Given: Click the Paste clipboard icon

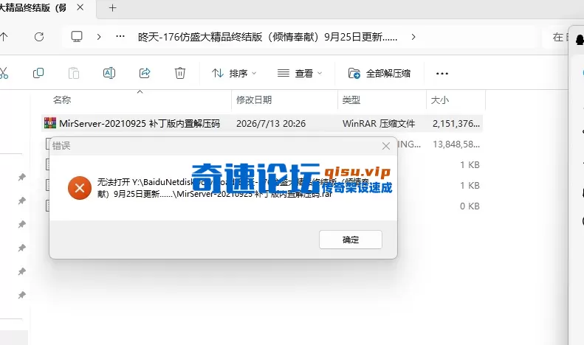Looking at the screenshot, I should [74, 73].
